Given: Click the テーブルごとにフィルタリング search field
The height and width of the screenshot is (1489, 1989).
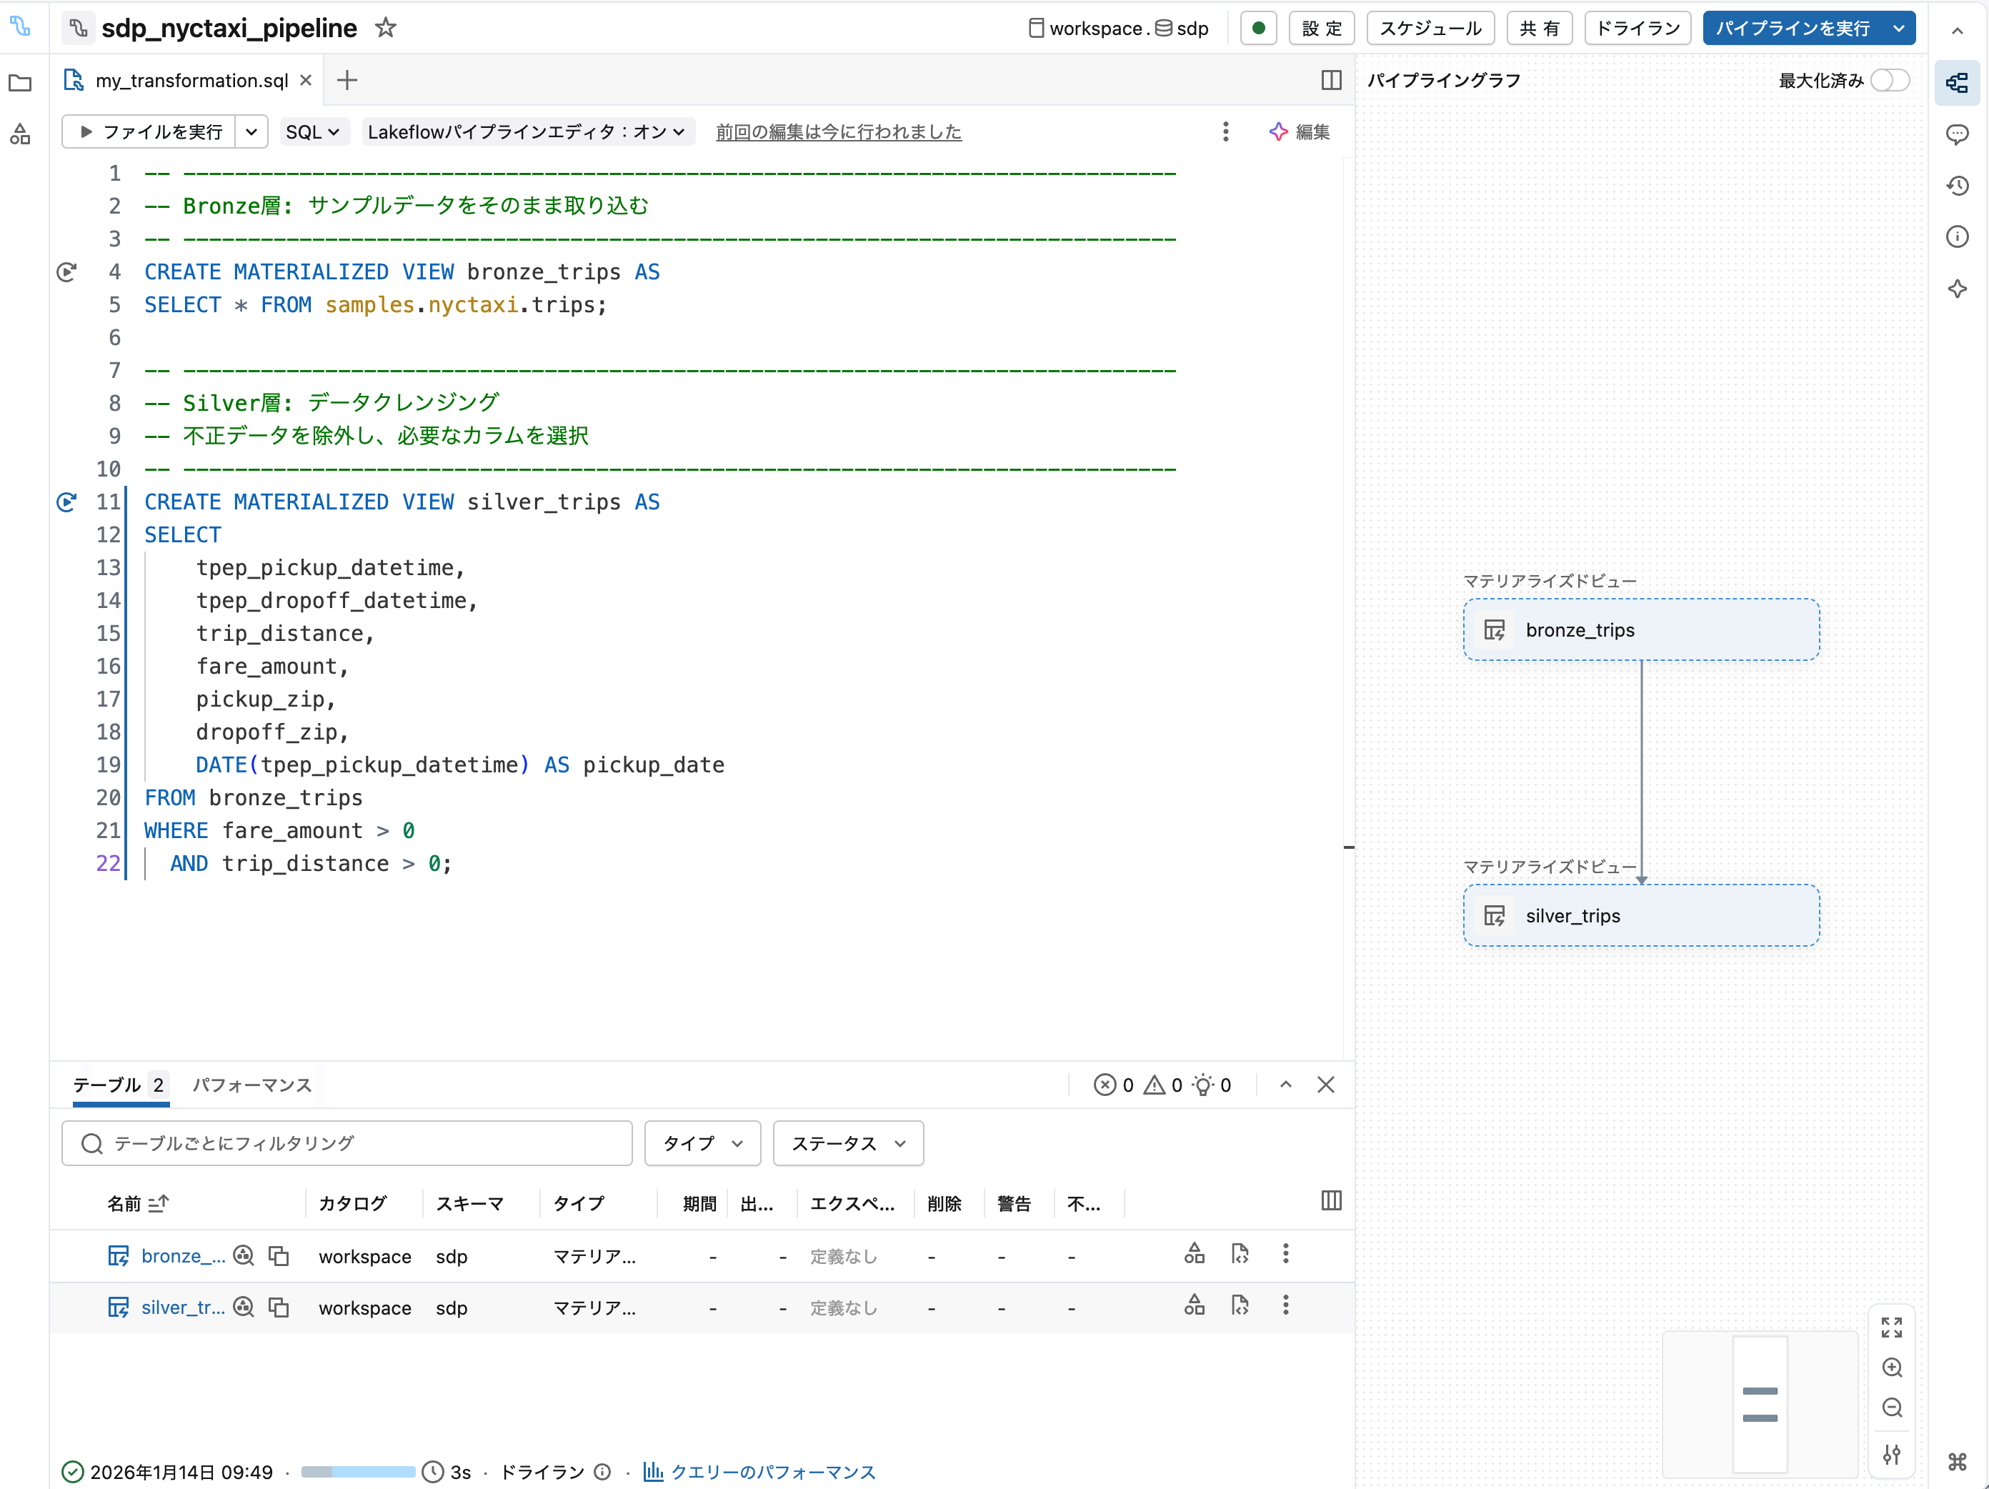Looking at the screenshot, I should (347, 1142).
